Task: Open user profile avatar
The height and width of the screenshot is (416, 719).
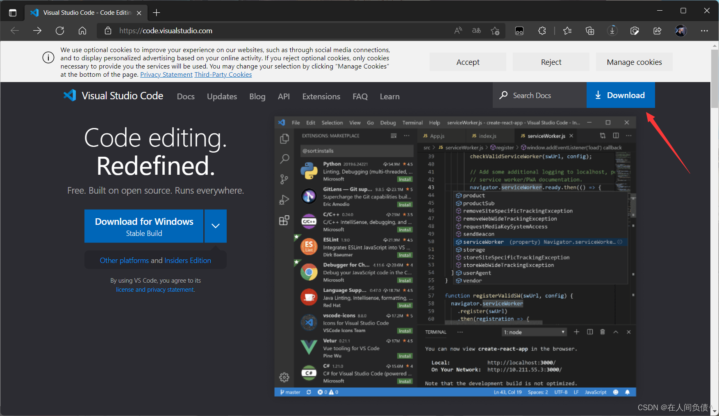Action: pos(681,31)
